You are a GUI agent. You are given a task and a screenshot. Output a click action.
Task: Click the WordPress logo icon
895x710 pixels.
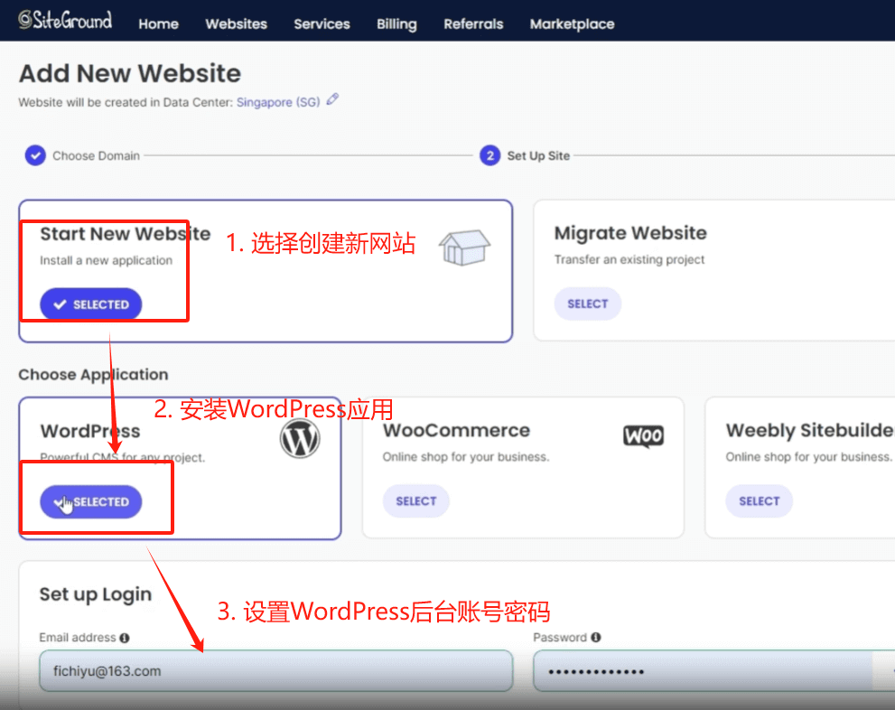[300, 440]
